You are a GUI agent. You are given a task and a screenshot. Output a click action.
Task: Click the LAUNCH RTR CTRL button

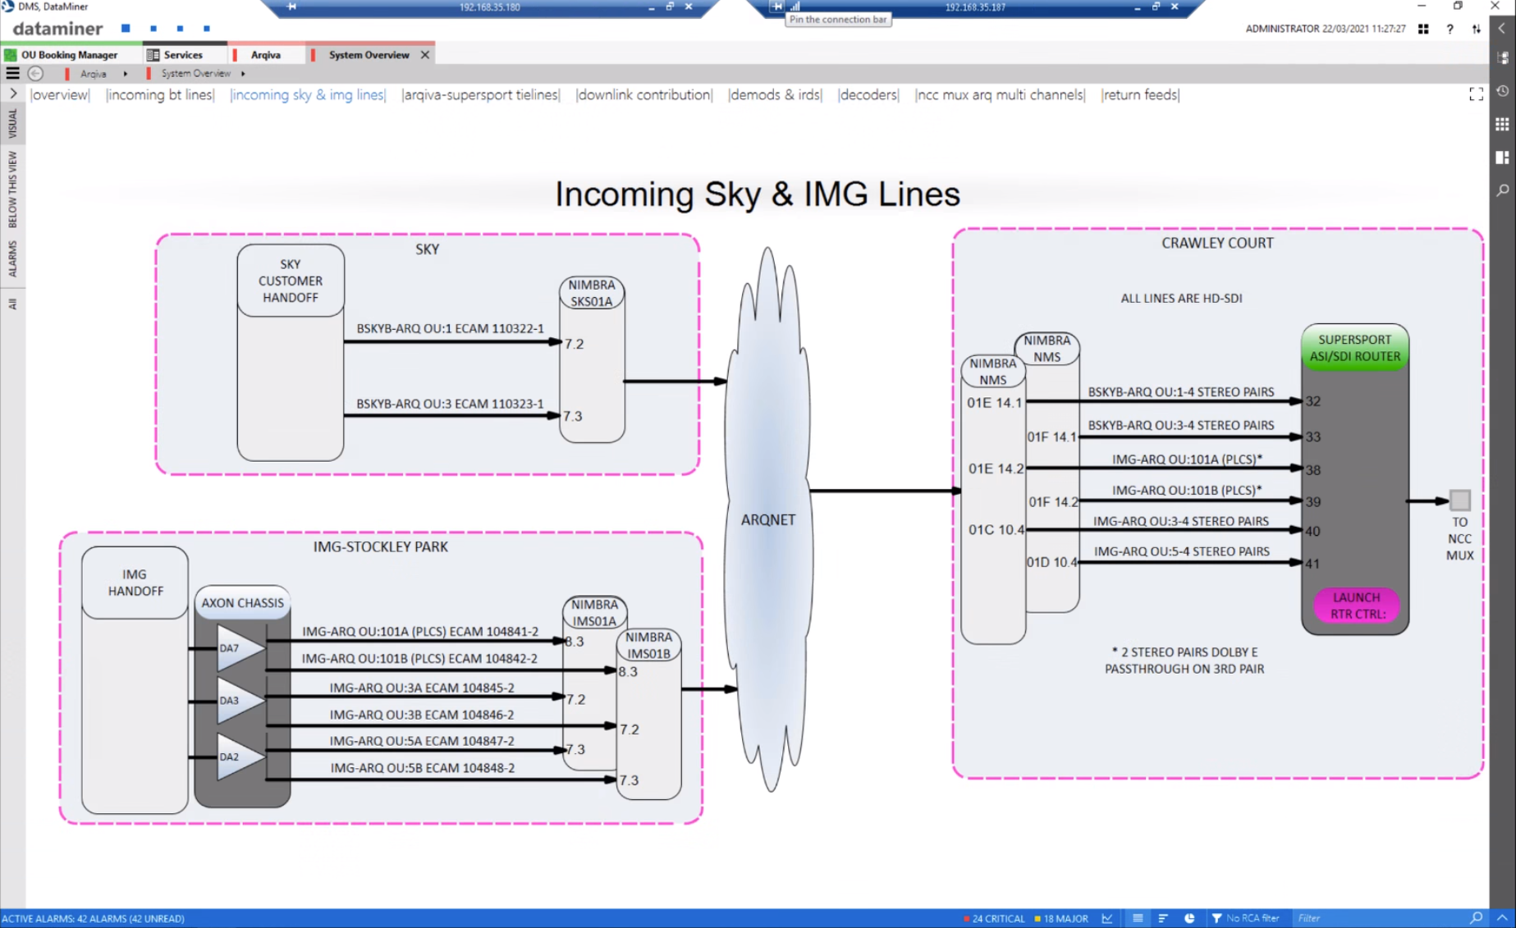[x=1356, y=606]
